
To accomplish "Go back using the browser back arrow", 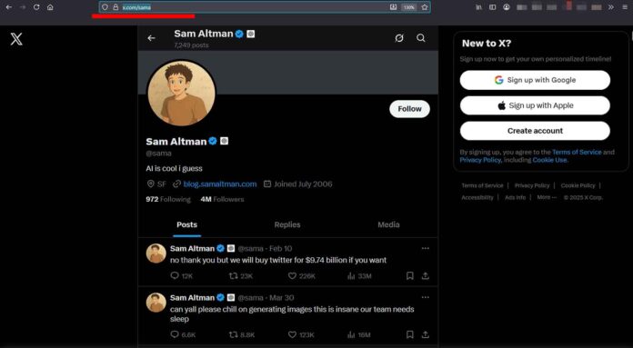I will coord(9,7).
